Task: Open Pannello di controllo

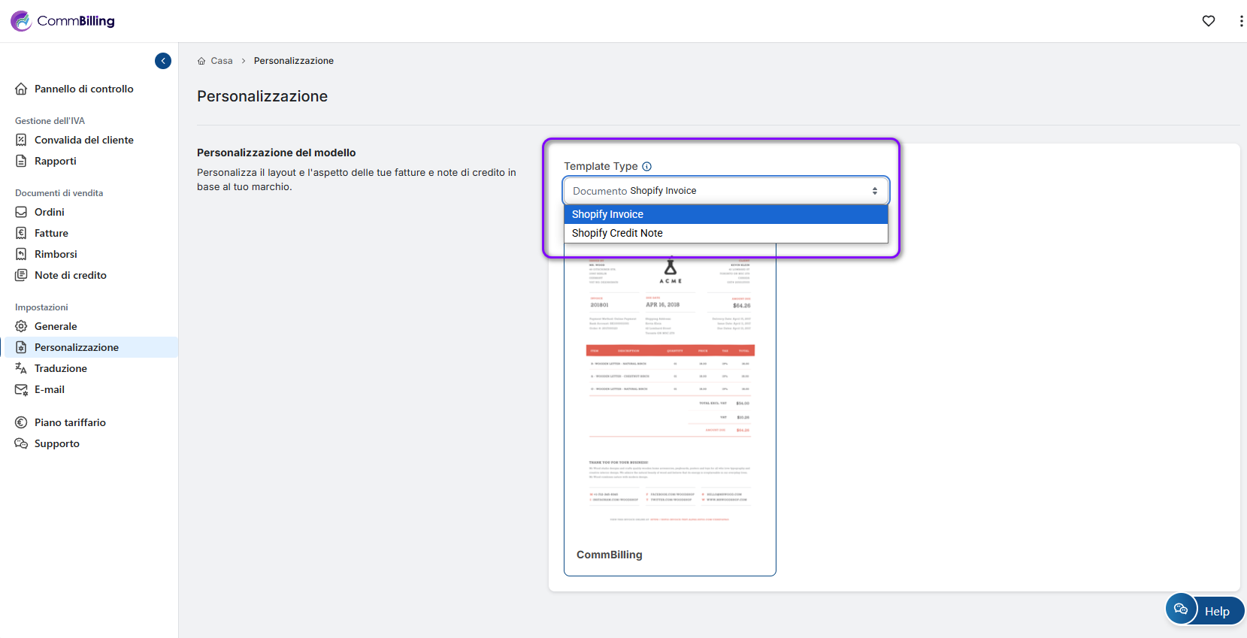Action: coord(83,89)
